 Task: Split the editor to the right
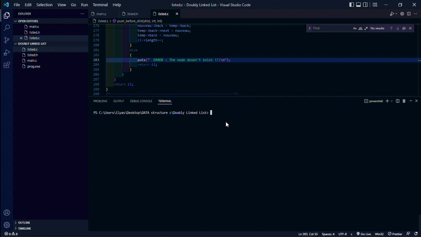pos(409,14)
